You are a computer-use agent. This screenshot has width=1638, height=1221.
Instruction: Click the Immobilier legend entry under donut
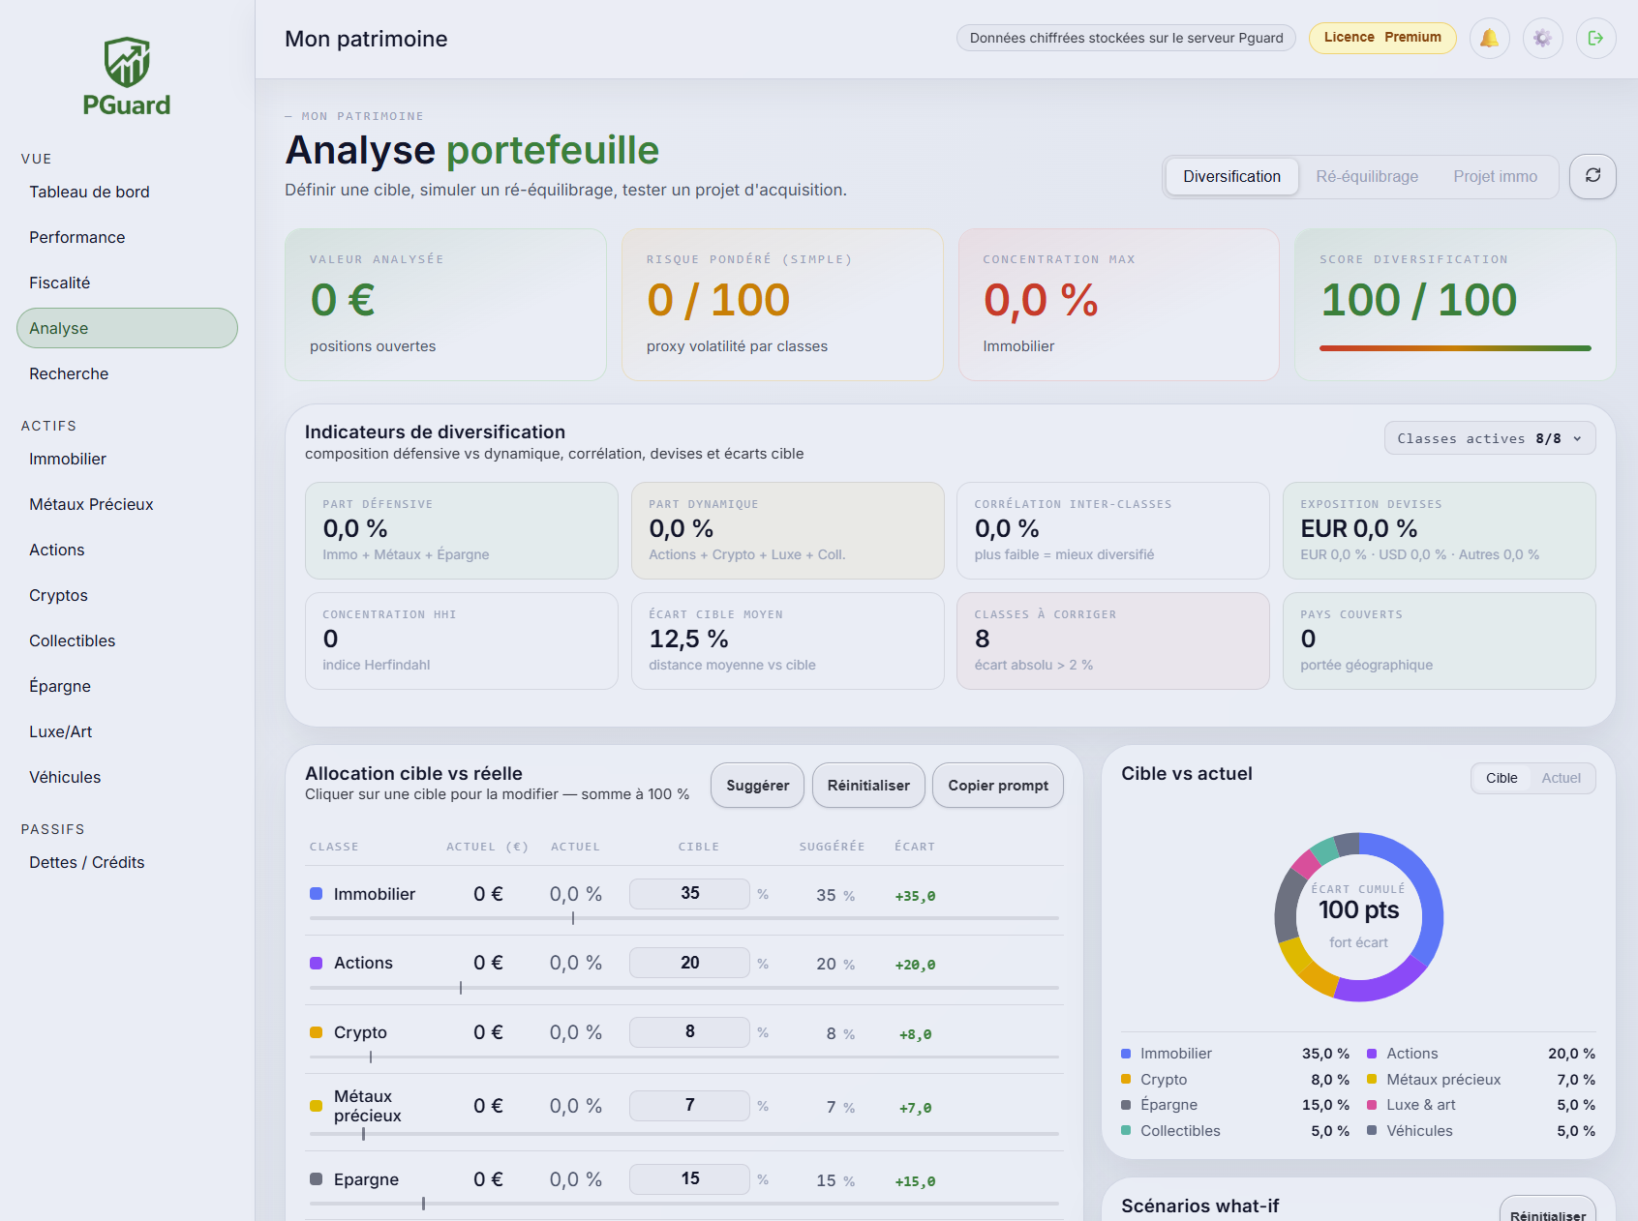tap(1235, 1054)
